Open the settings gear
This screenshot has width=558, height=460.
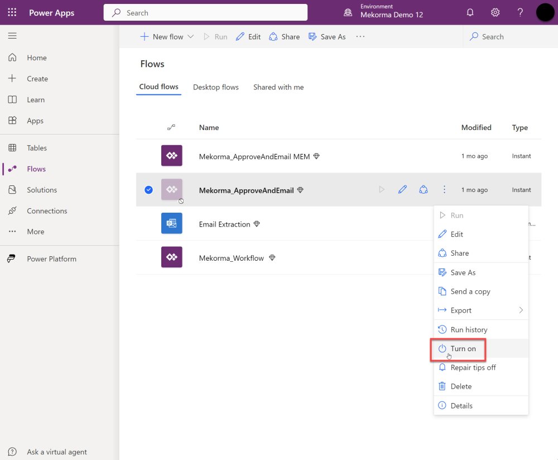(495, 12)
